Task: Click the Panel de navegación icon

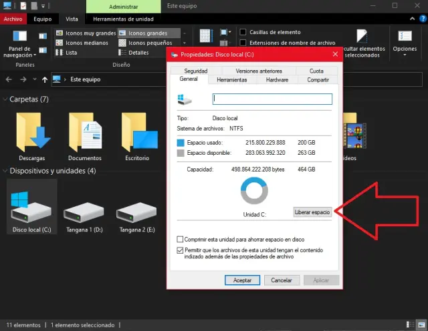Action: [x=21, y=35]
